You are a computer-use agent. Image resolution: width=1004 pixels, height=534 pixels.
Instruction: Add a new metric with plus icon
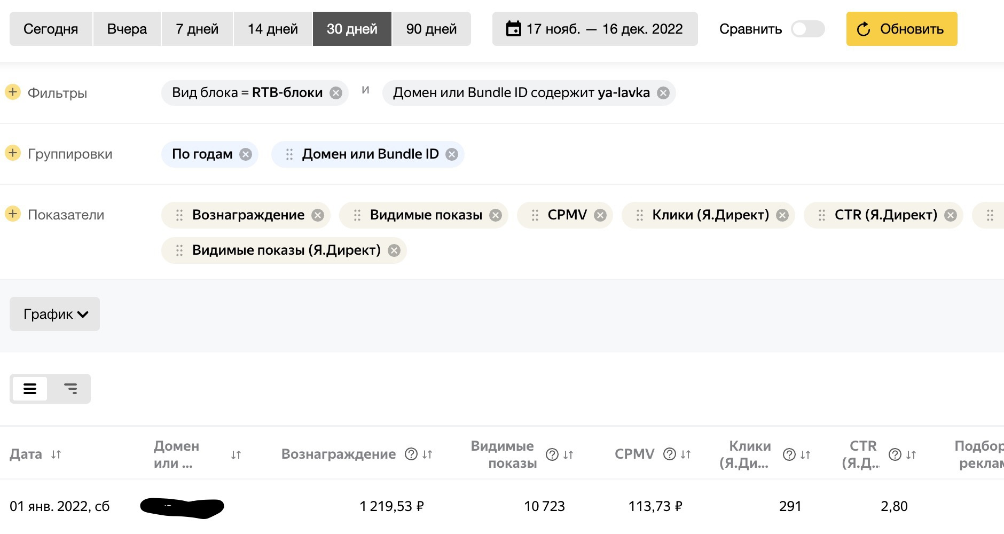(13, 214)
